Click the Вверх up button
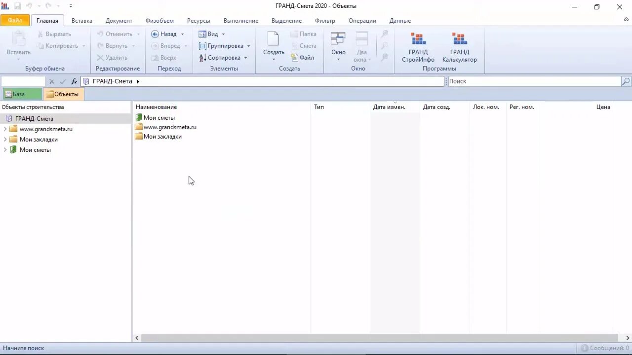 pos(163,58)
